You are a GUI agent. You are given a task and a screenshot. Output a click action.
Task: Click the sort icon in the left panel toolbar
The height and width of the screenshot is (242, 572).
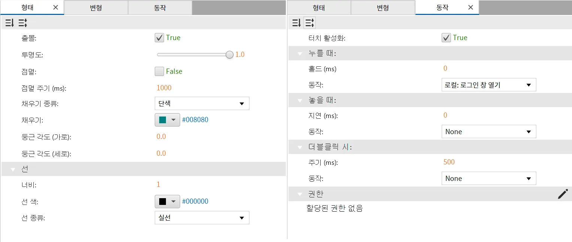9,23
